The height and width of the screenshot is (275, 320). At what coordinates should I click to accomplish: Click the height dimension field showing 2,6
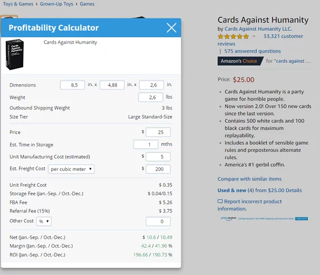point(152,85)
